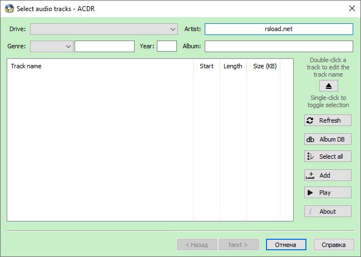Sort by Size (KB) column header
Viewport: 361px width, 257px height.
pyautogui.click(x=264, y=66)
